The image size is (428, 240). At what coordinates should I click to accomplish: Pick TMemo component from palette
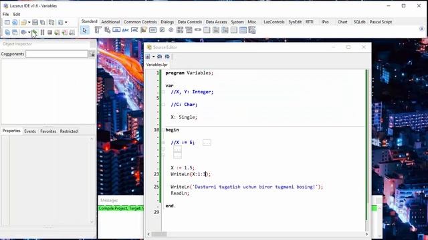(x=144, y=30)
